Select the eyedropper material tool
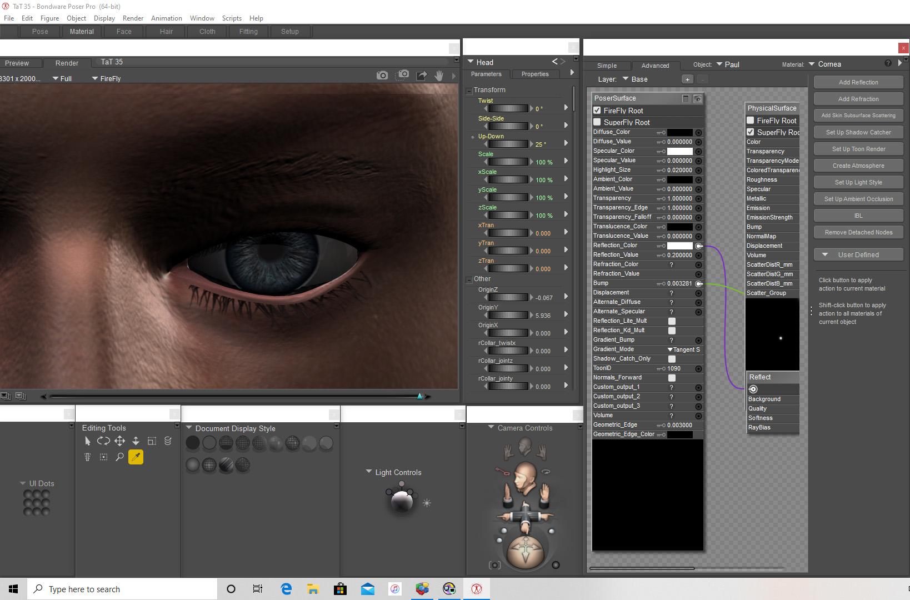Image resolution: width=910 pixels, height=600 pixels. (x=136, y=457)
